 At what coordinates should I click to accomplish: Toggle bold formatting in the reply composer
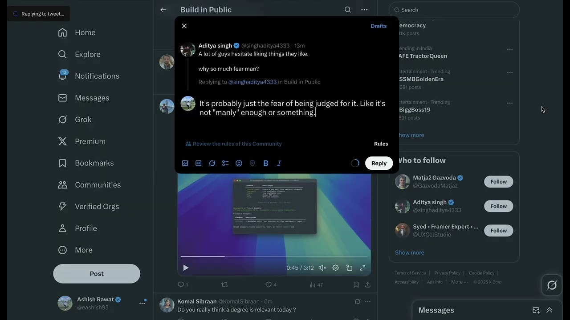point(266,163)
